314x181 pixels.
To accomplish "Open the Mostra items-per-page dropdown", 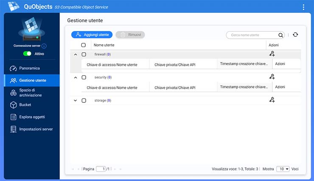I will 283,169.
